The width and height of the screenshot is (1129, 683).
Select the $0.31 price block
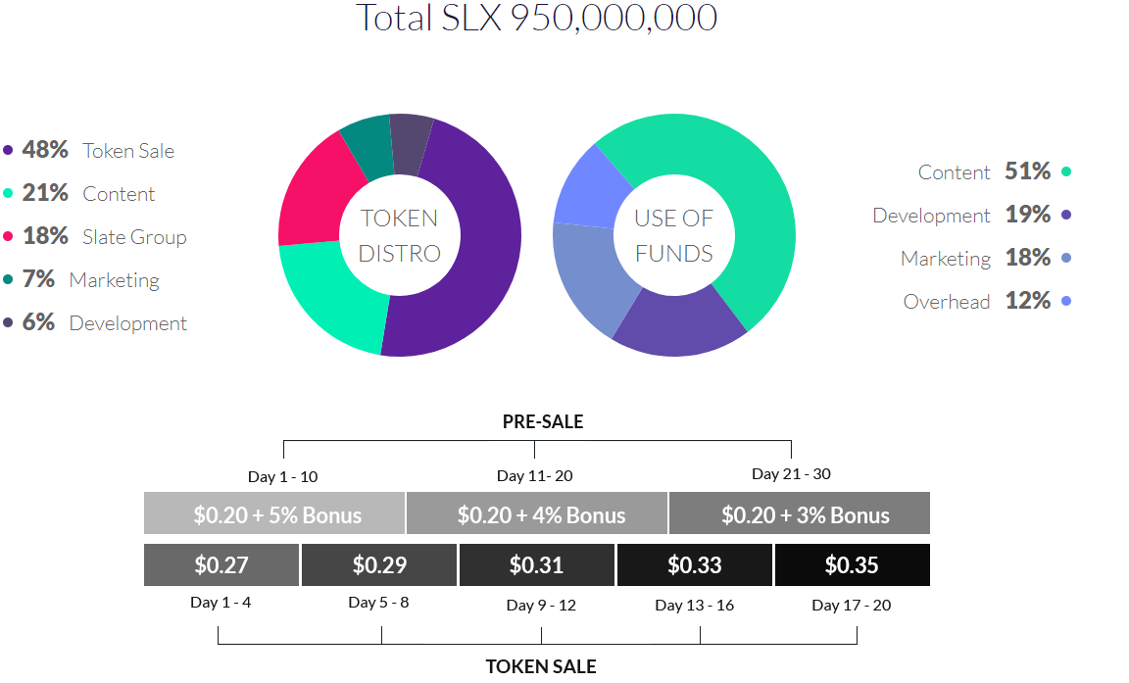point(537,565)
